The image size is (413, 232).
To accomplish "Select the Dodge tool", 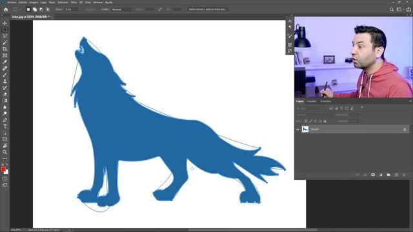I will pyautogui.click(x=5, y=113).
